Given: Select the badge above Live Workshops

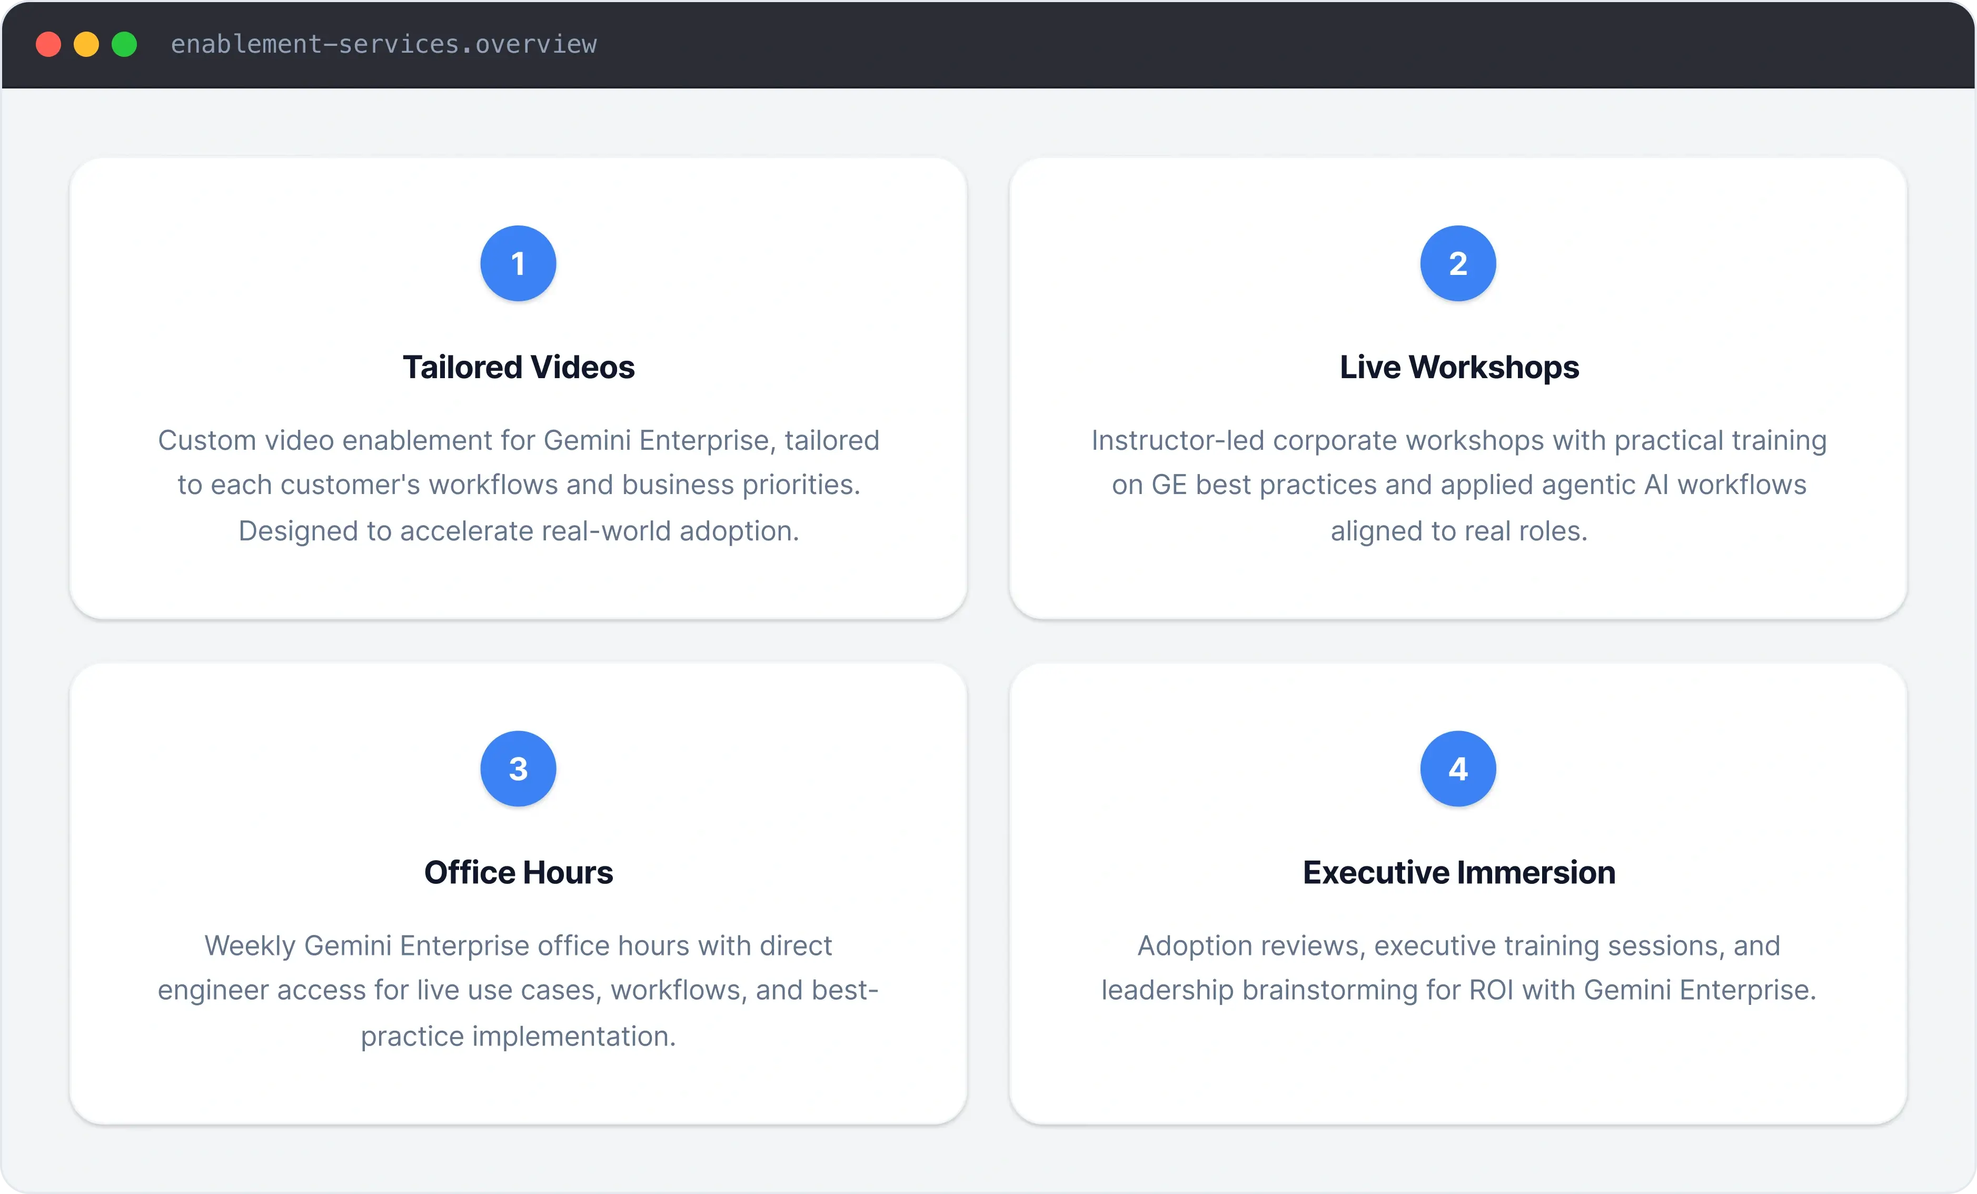Looking at the screenshot, I should 1457,263.
